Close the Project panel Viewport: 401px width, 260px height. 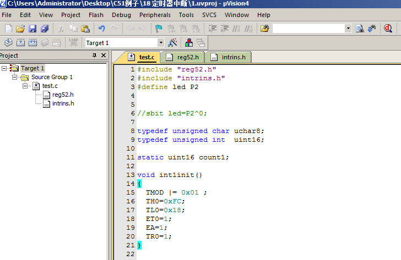104,56
